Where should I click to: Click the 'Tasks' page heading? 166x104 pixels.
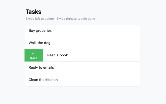[x=33, y=12]
